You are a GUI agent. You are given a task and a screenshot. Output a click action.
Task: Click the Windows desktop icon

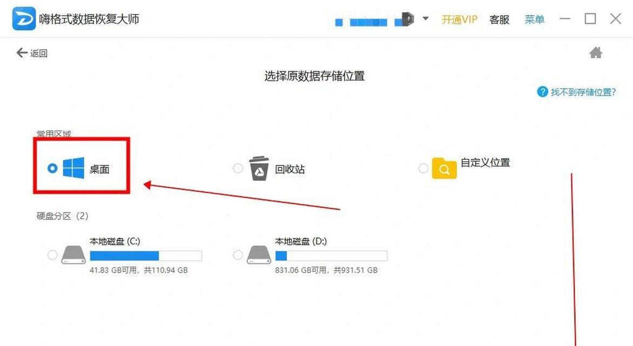73,168
